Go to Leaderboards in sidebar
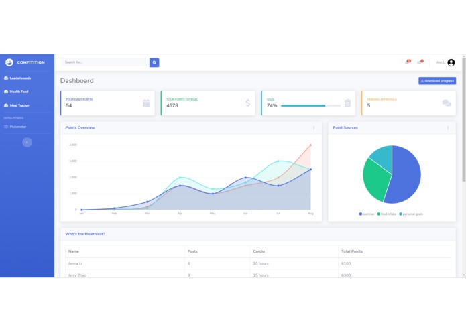 pos(20,78)
